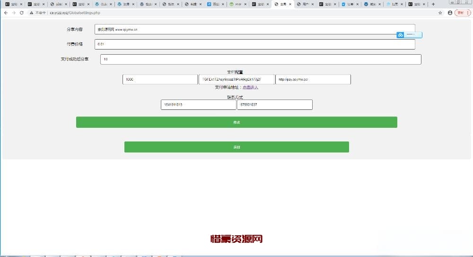Viewport: 473px width, 257px height.
Task: Open a new tab with the plus button
Action: coord(433,4)
